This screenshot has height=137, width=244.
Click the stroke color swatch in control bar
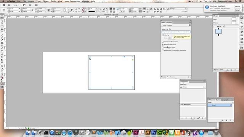[83, 11]
